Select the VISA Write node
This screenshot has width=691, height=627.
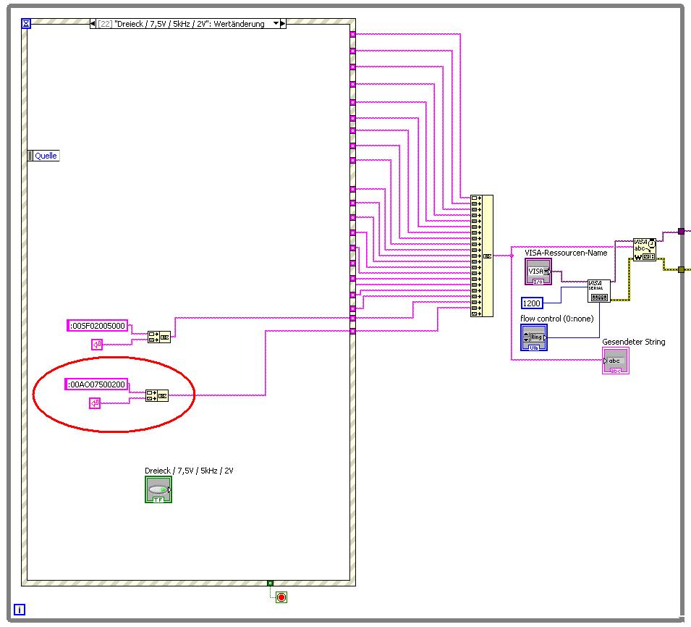click(644, 250)
